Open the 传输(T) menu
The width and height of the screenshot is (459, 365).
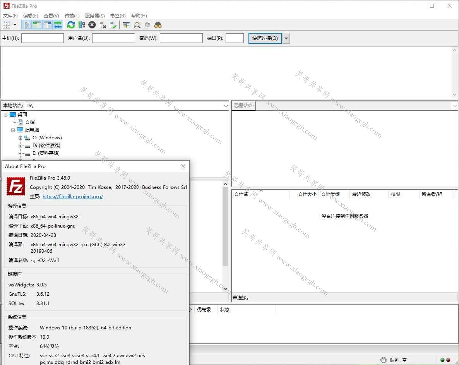(x=72, y=15)
